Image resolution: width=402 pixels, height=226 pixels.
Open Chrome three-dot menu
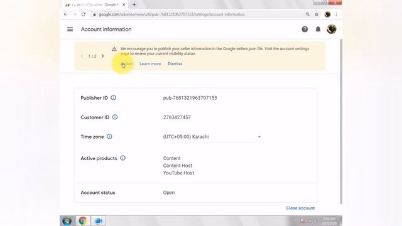(336, 14)
